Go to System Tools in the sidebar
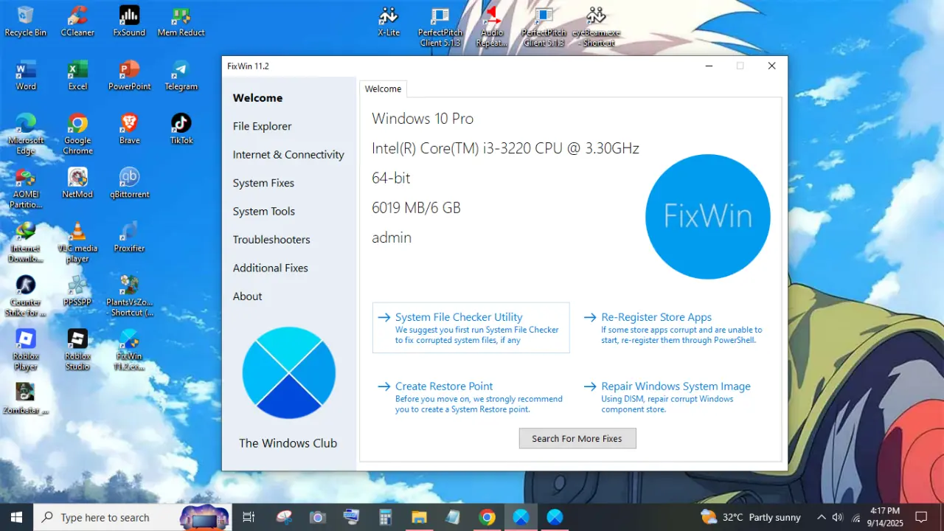This screenshot has height=531, width=944. click(263, 211)
